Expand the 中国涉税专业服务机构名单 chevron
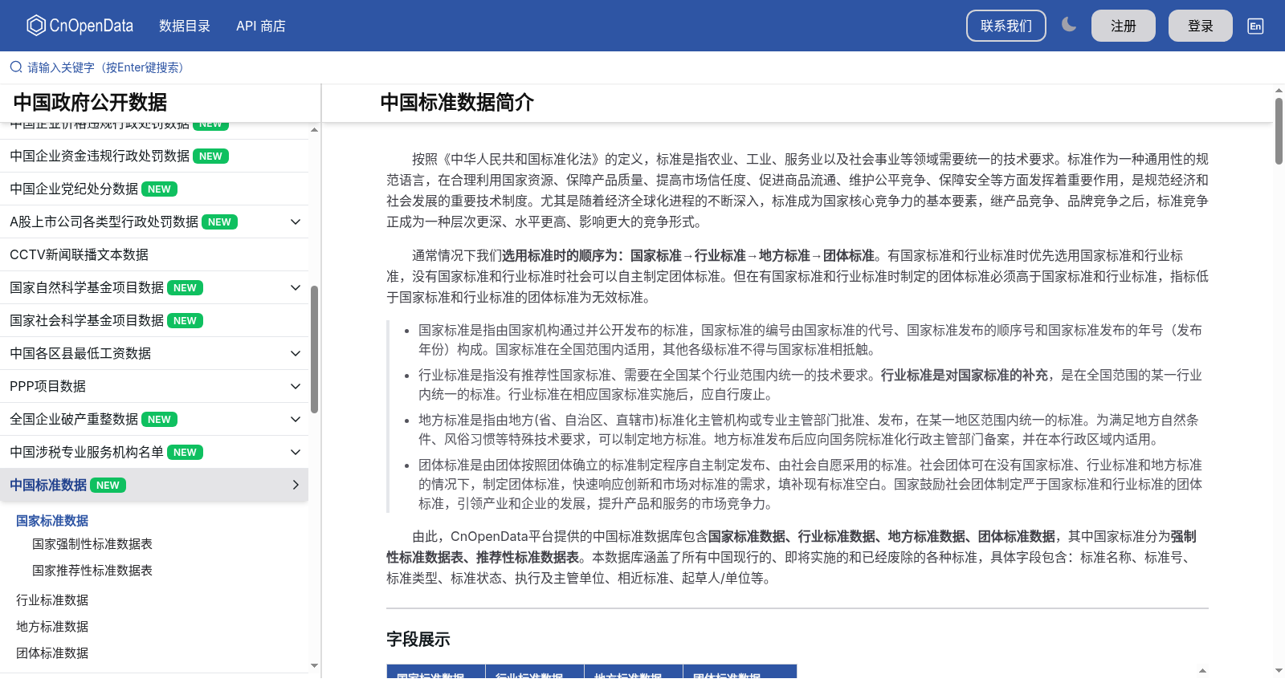The width and height of the screenshot is (1285, 691). (x=296, y=452)
